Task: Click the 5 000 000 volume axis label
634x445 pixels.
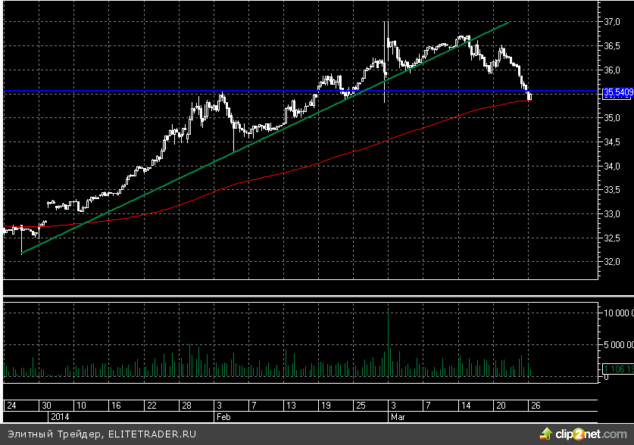Action: [x=617, y=344]
